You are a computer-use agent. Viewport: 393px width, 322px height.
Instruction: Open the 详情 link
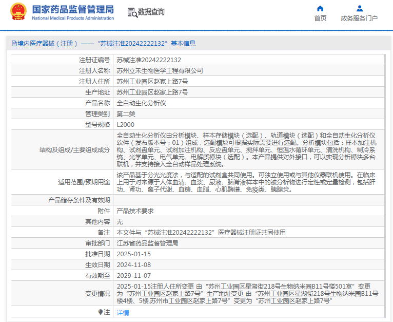point(123,312)
